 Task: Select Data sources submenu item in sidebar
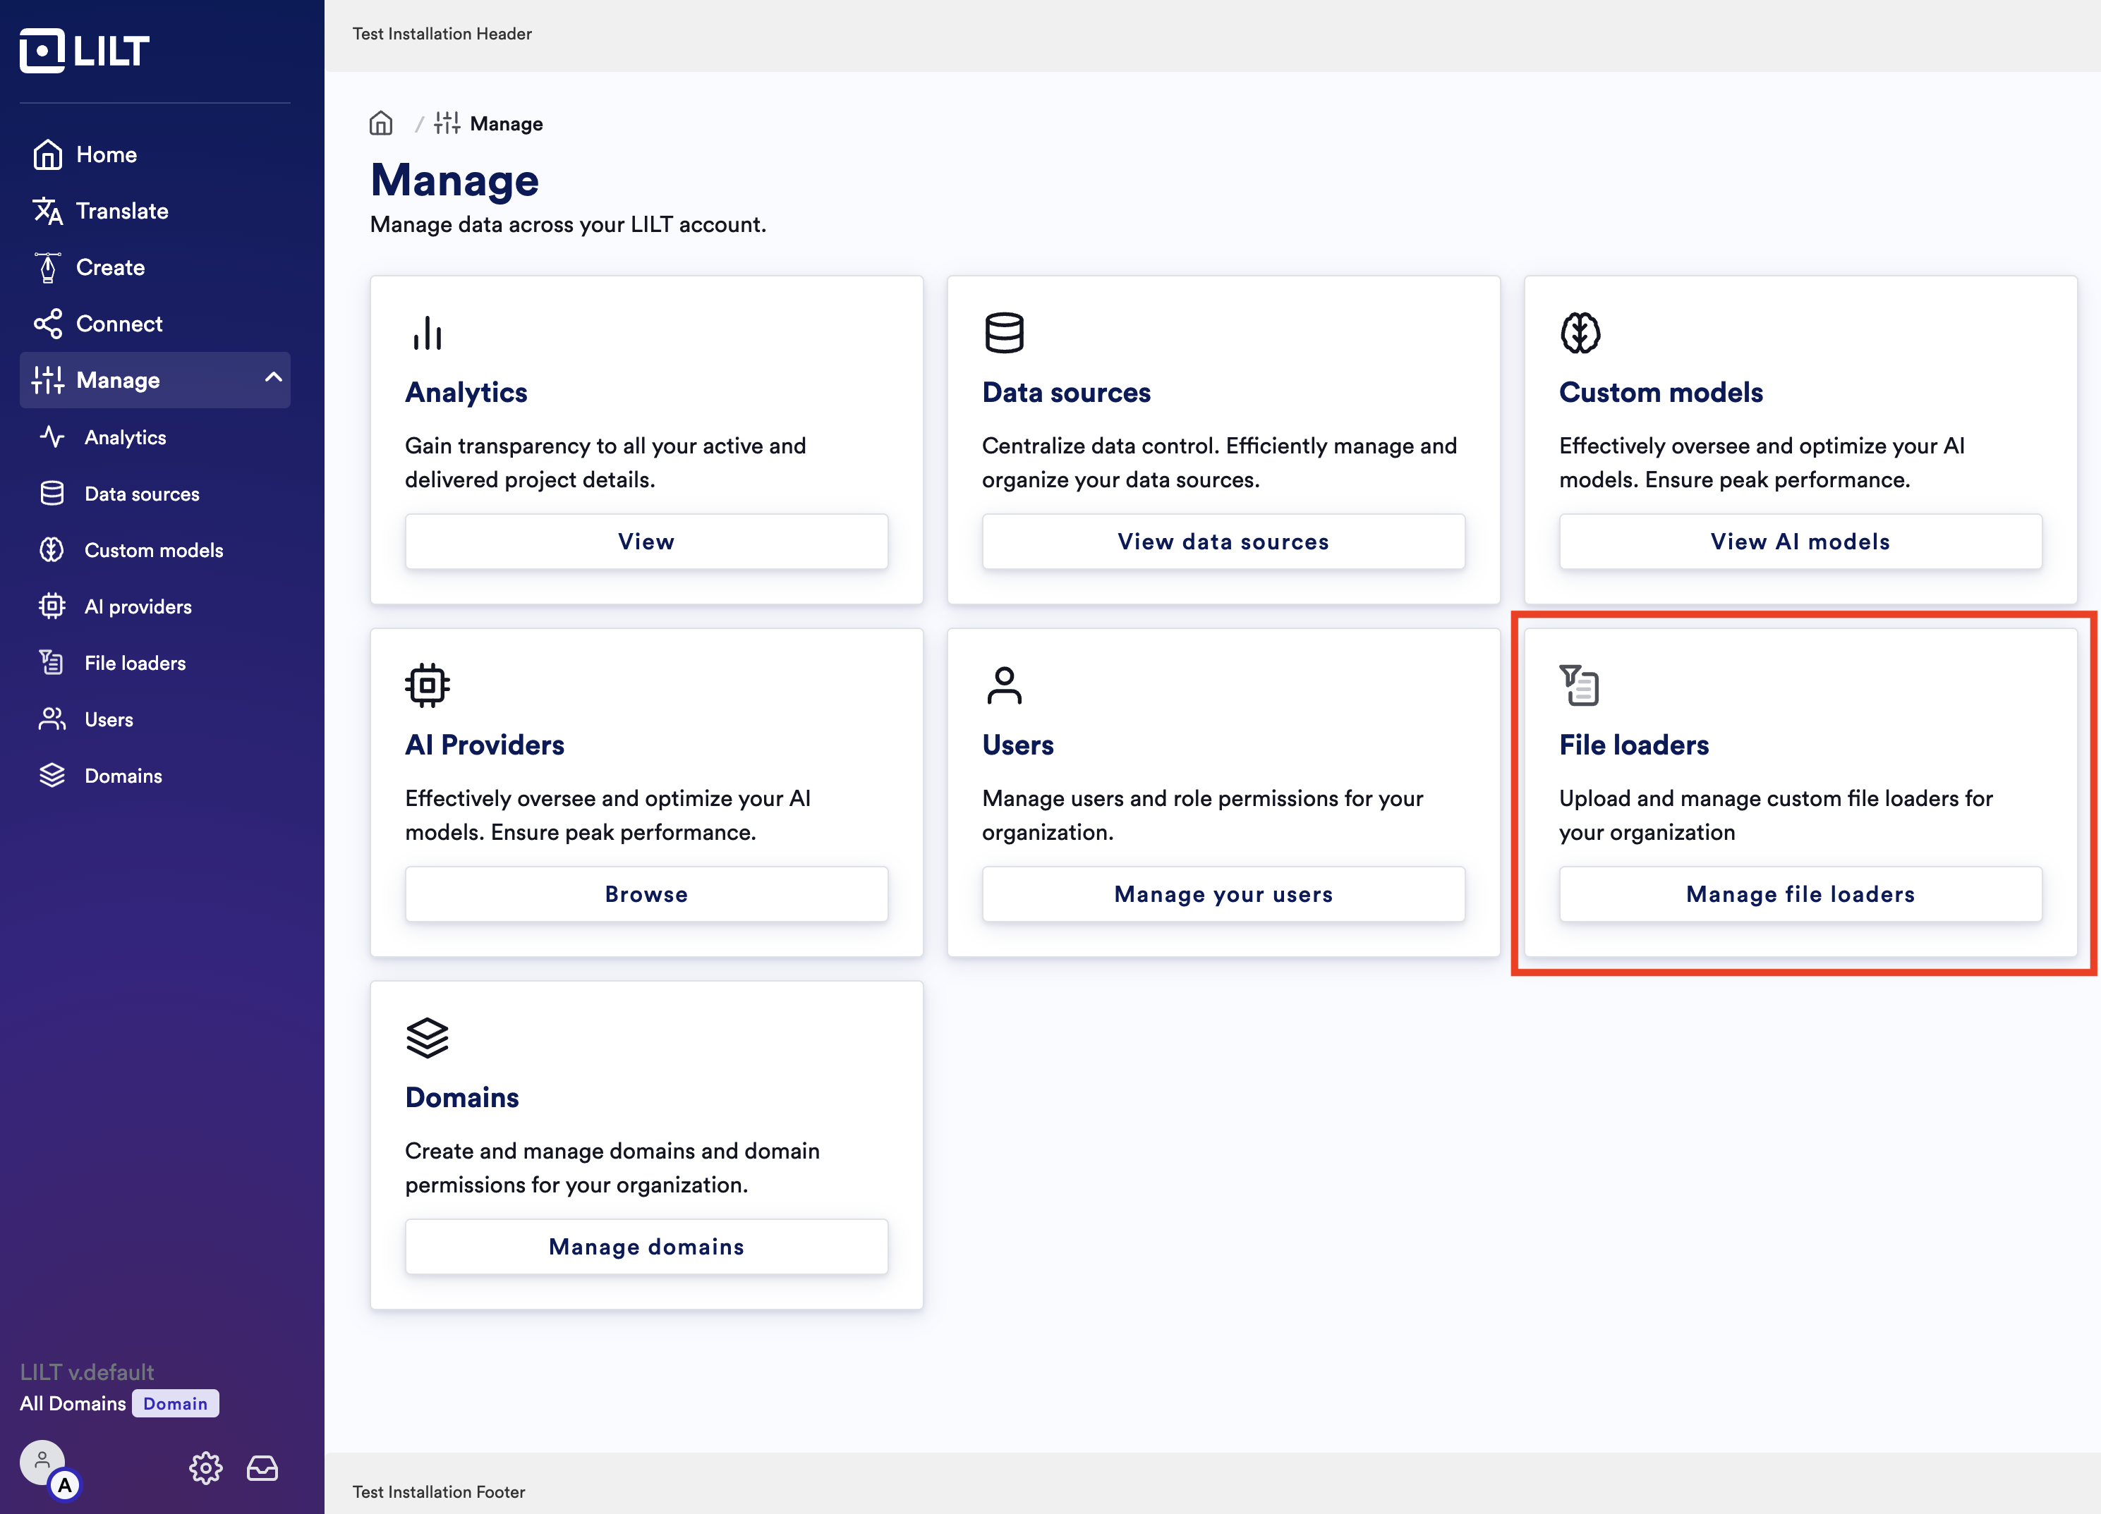click(155, 494)
